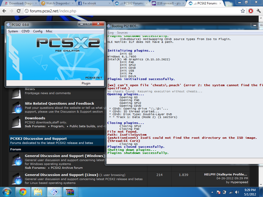Switch to the Download: Dragon browser tab
Viewport: 263px width, 197px height.
tap(21, 3)
